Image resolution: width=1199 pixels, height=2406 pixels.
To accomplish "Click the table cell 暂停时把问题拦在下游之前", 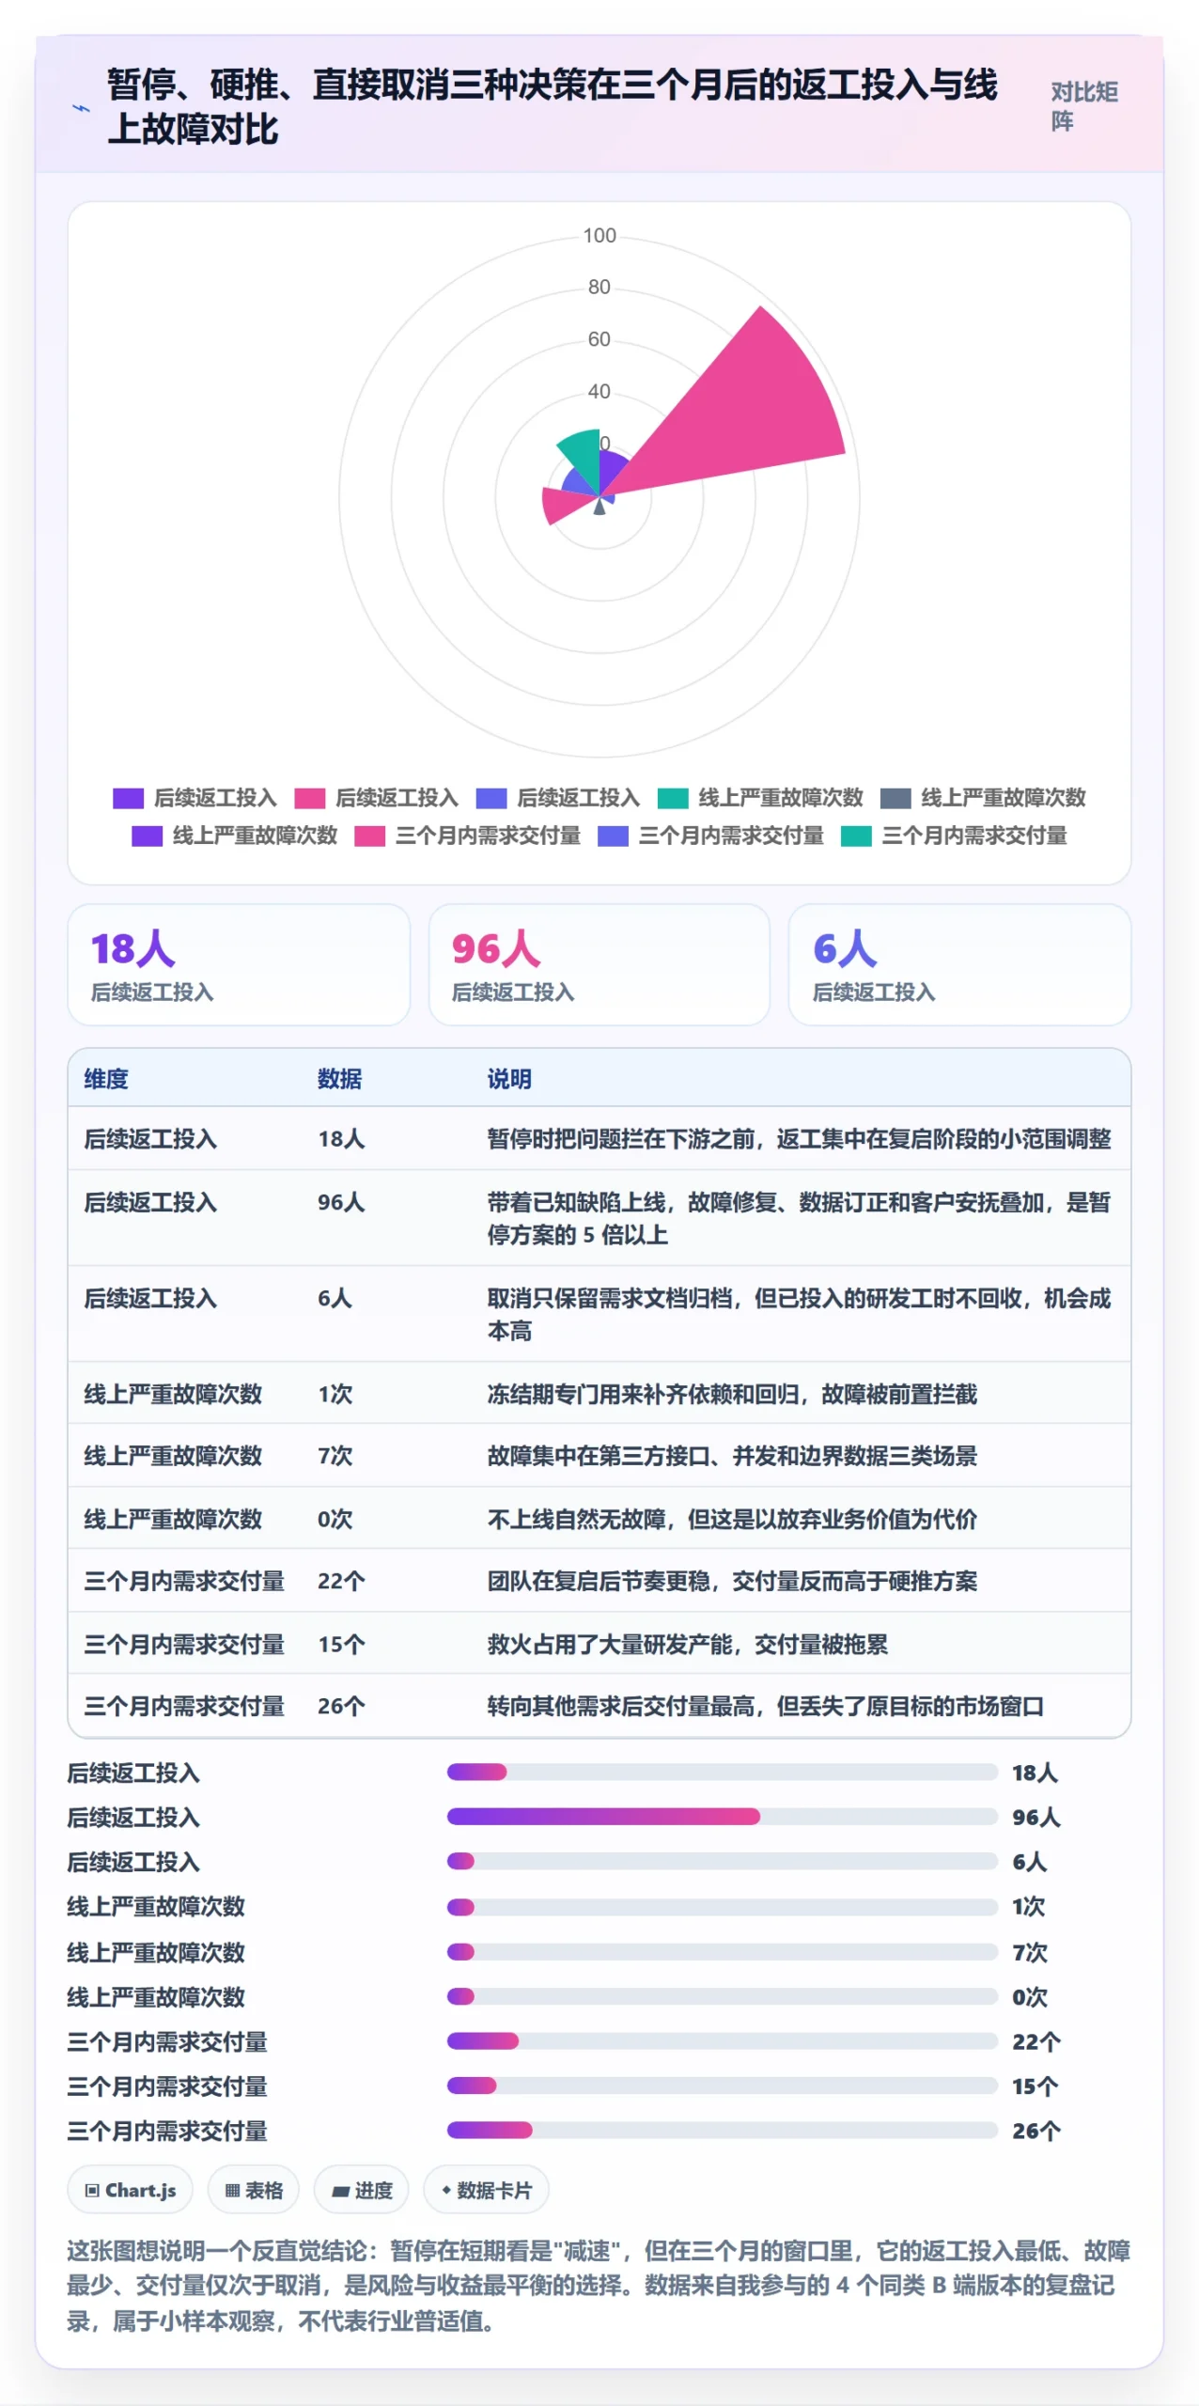I will tap(799, 1139).
